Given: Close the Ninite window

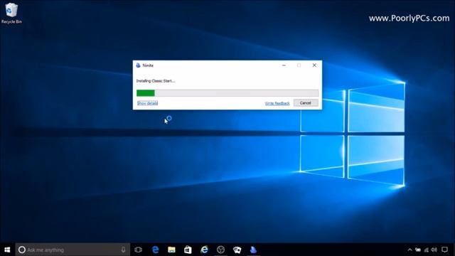Looking at the screenshot, I should tap(314, 65).
